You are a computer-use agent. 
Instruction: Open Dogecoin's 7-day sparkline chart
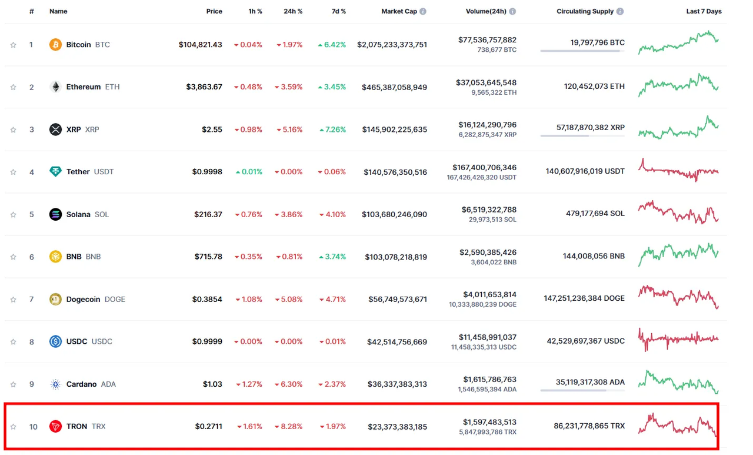(x=678, y=297)
